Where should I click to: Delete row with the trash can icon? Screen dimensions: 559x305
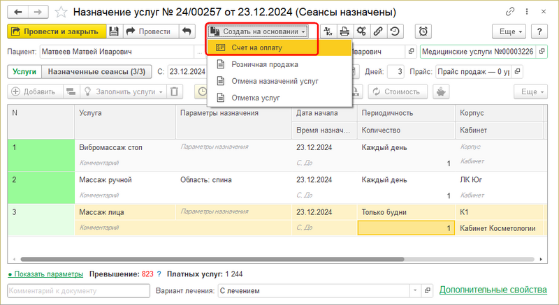174,92
